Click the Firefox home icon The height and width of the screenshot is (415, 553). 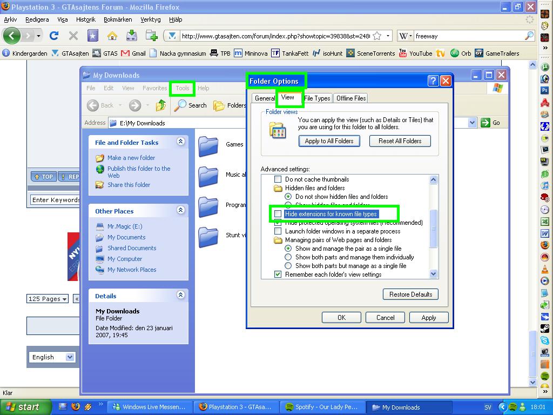(x=112, y=36)
